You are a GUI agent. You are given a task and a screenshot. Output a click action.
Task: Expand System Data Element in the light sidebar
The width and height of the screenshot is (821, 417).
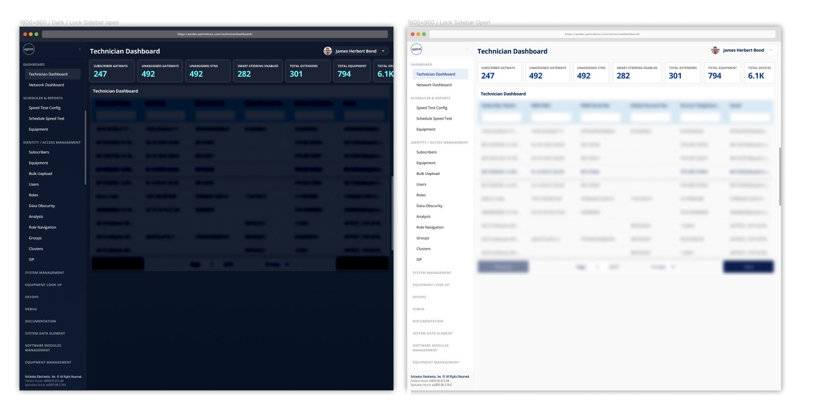point(433,334)
